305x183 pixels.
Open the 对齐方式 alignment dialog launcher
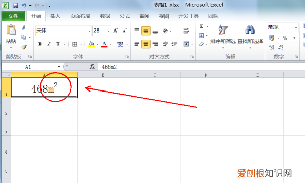(192, 56)
